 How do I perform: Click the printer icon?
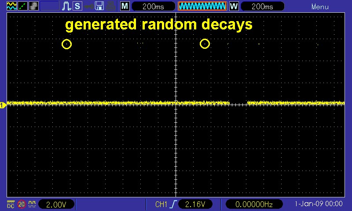click(110, 6)
